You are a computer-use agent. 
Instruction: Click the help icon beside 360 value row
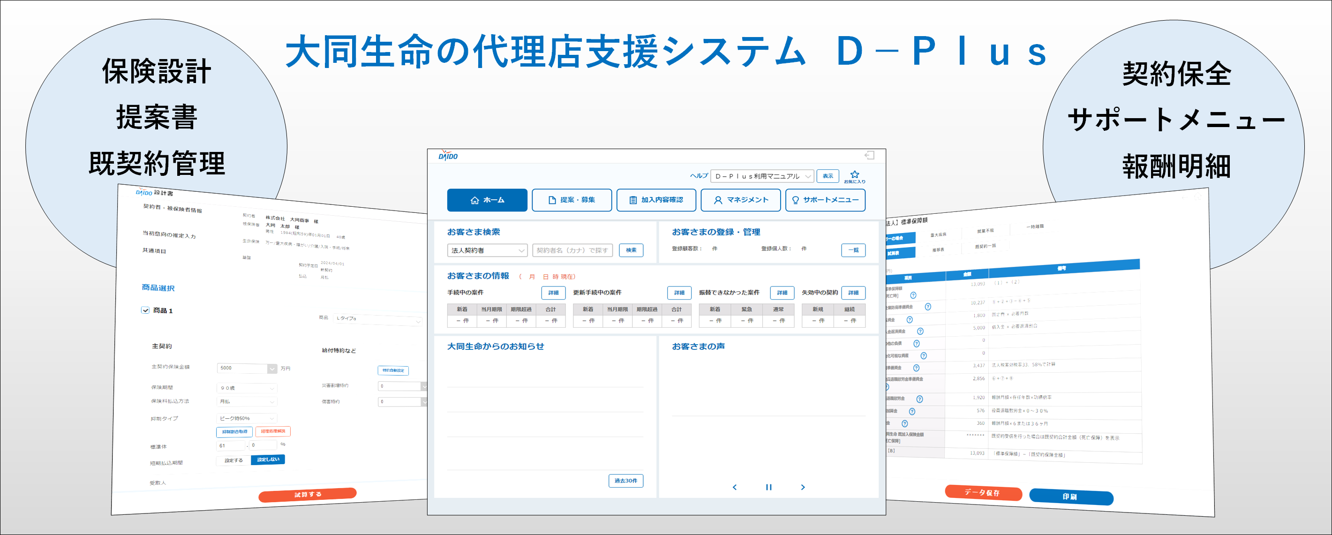pos(904,424)
